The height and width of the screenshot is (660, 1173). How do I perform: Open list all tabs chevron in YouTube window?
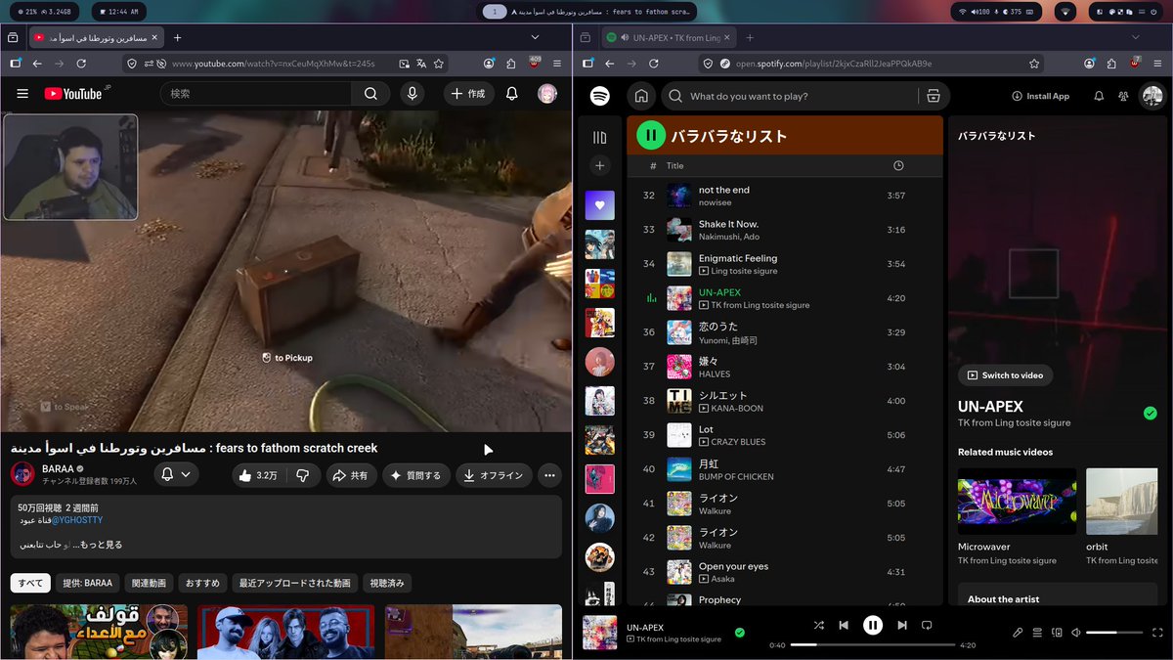pyautogui.click(x=535, y=37)
